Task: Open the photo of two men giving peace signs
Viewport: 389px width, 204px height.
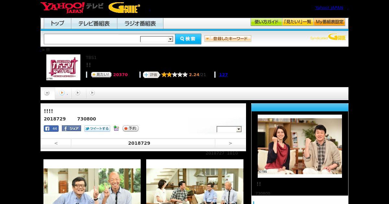Action: 92,182
